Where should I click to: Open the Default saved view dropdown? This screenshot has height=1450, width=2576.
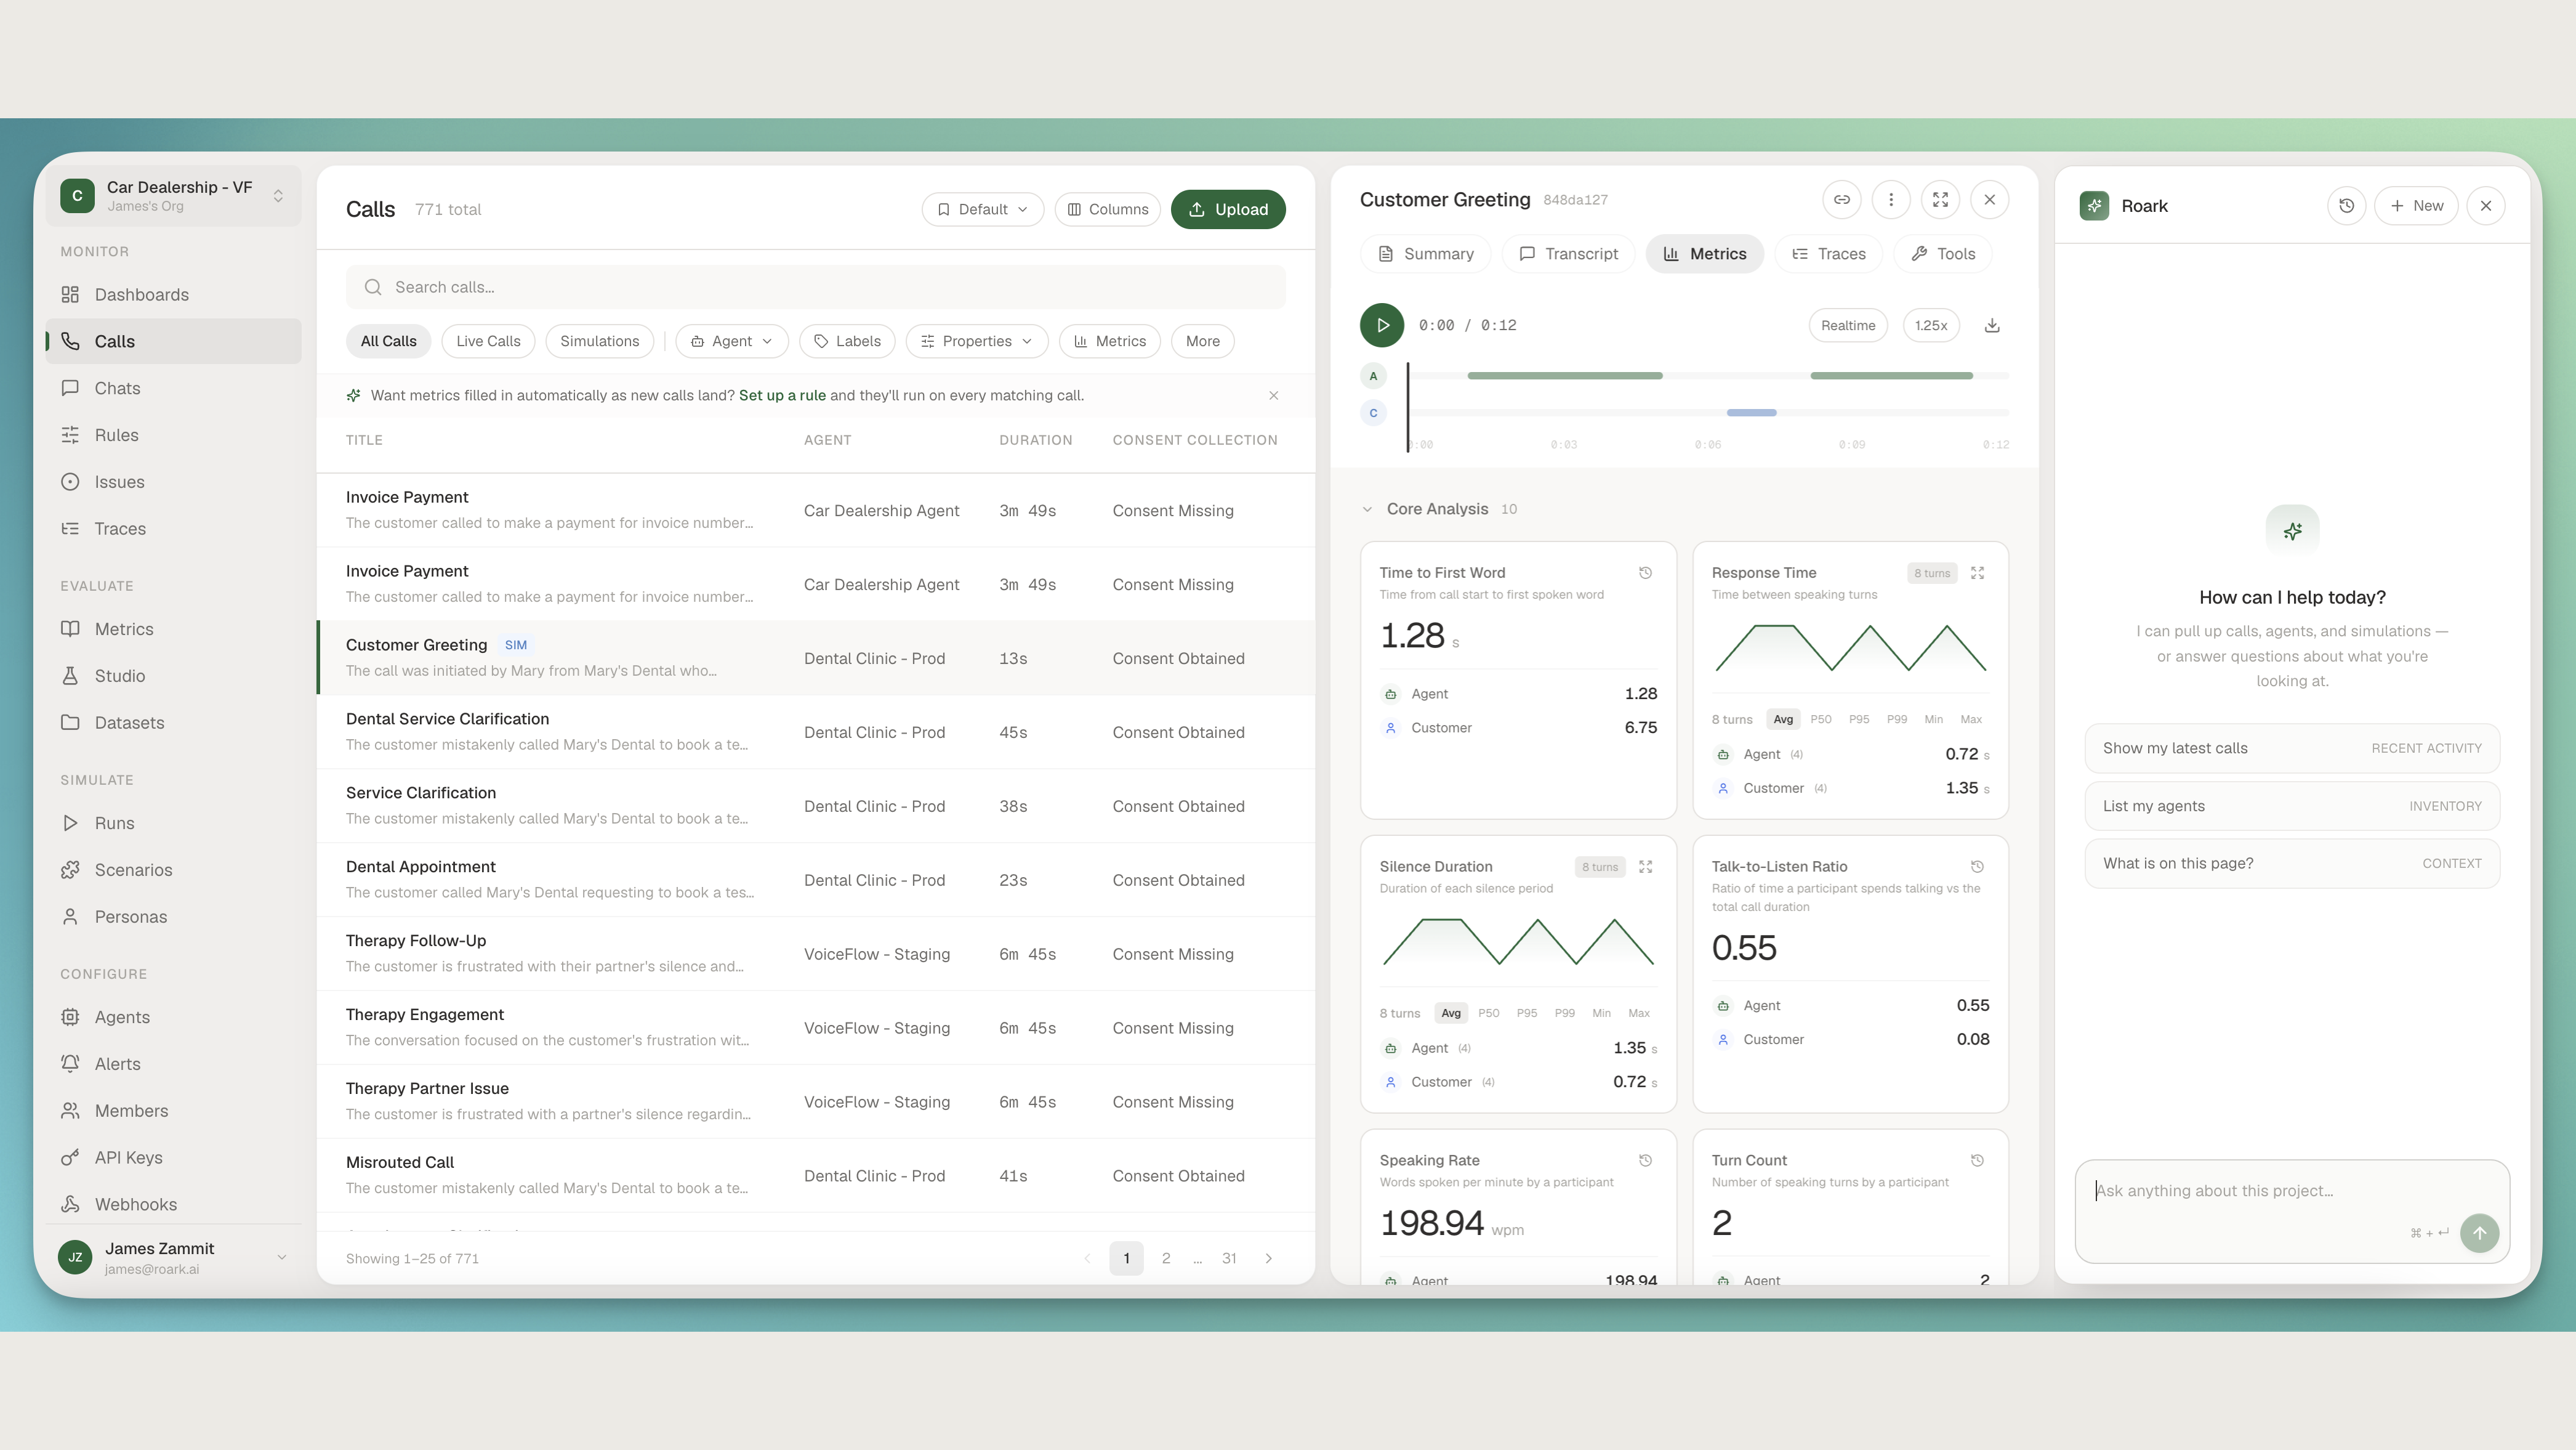(982, 209)
